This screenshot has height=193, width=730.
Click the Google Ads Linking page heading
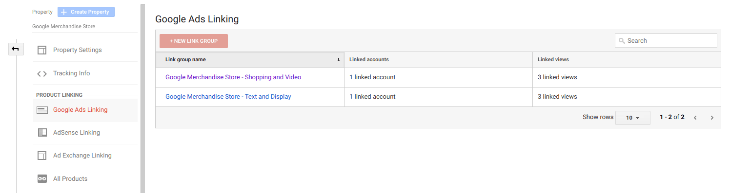(x=197, y=19)
